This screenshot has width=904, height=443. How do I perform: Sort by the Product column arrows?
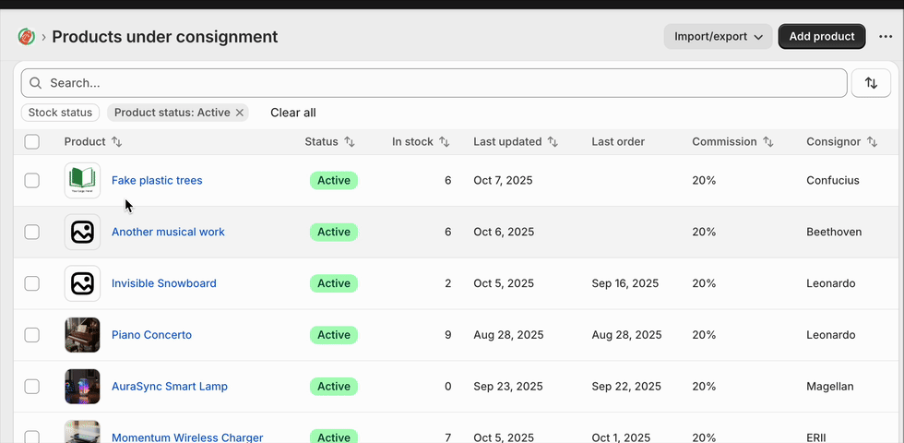[x=117, y=142]
